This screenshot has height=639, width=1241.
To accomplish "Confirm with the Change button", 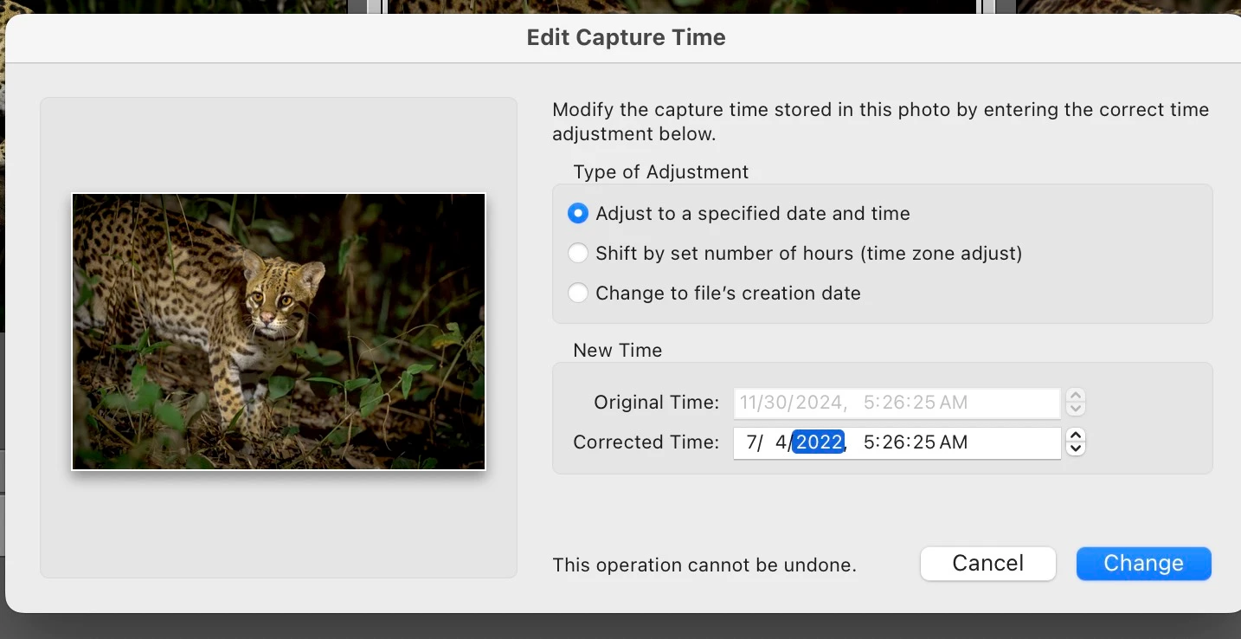I will [x=1143, y=564].
